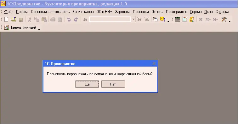238x124 pixels.
Task: Click the windows list icon
Action: (156, 19)
